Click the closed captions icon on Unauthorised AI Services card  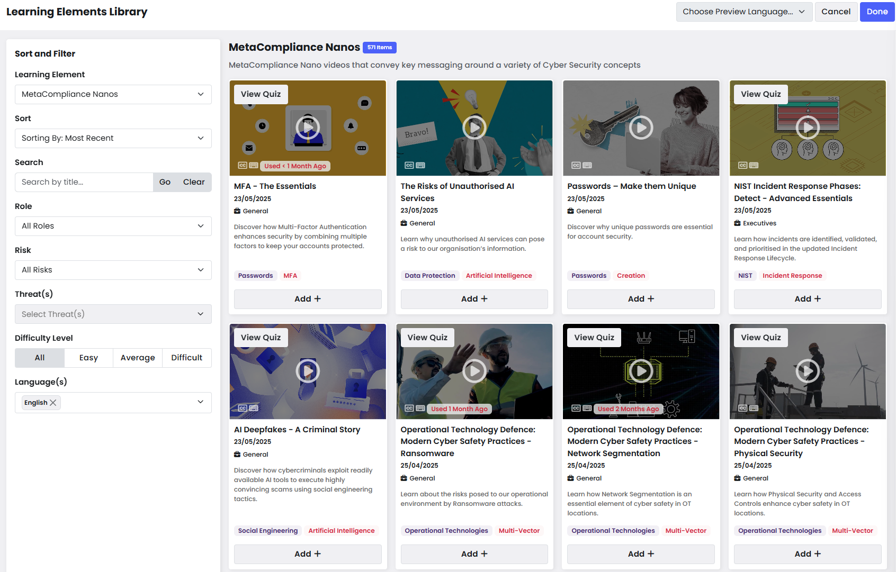pyautogui.click(x=409, y=166)
